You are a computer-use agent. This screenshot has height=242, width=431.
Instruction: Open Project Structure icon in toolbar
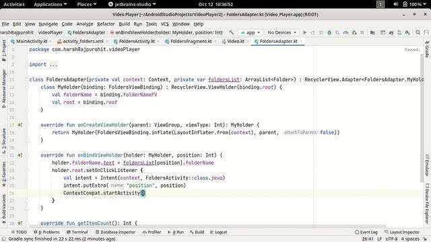[372, 32]
